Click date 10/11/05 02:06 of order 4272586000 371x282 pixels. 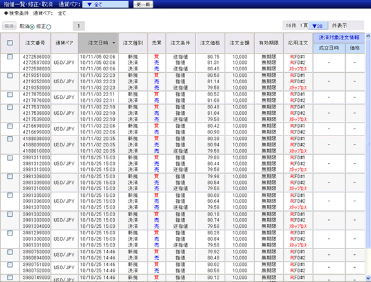coord(97,57)
